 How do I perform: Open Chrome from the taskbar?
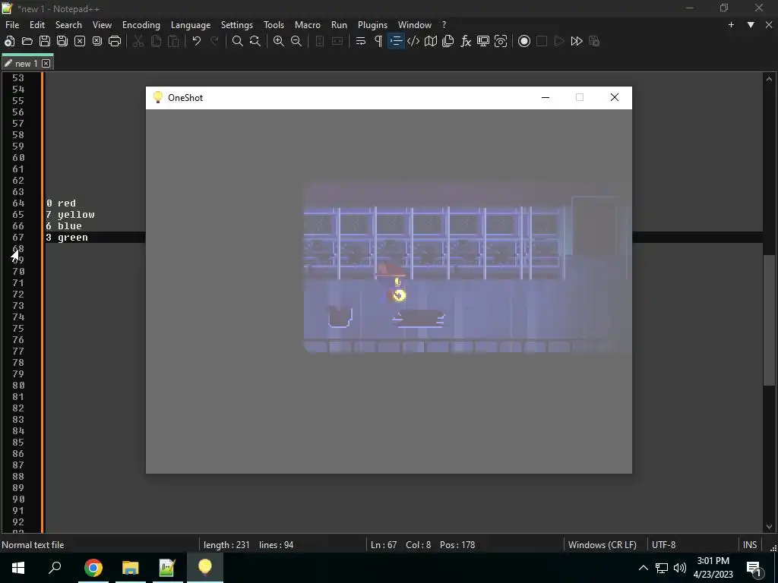93,568
